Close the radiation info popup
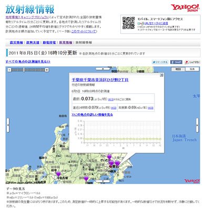 [161, 75]
